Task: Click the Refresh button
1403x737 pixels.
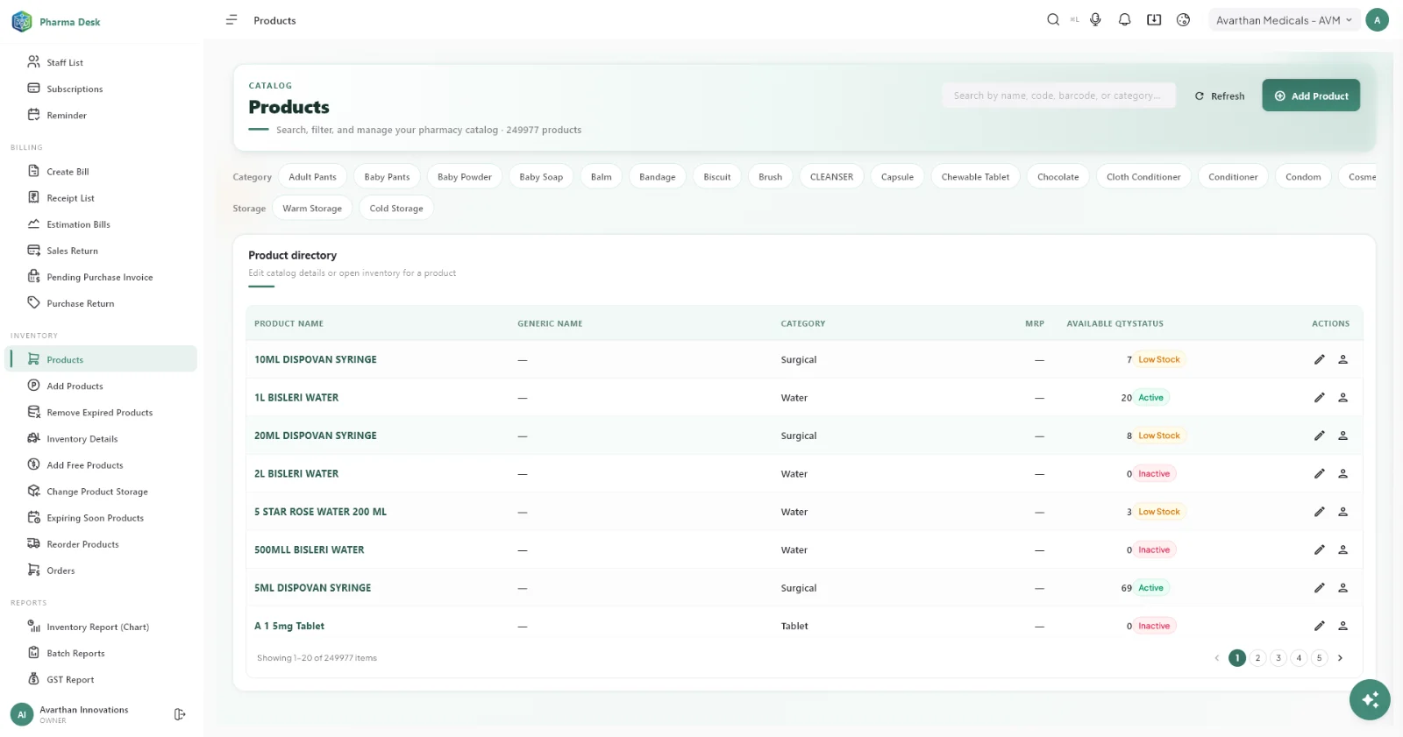Action: click(x=1220, y=96)
